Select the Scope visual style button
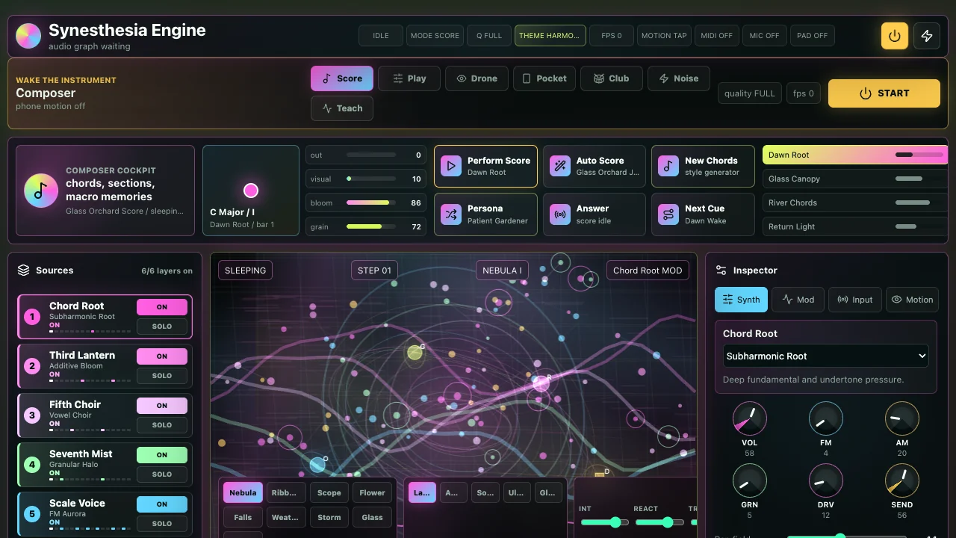 329,493
